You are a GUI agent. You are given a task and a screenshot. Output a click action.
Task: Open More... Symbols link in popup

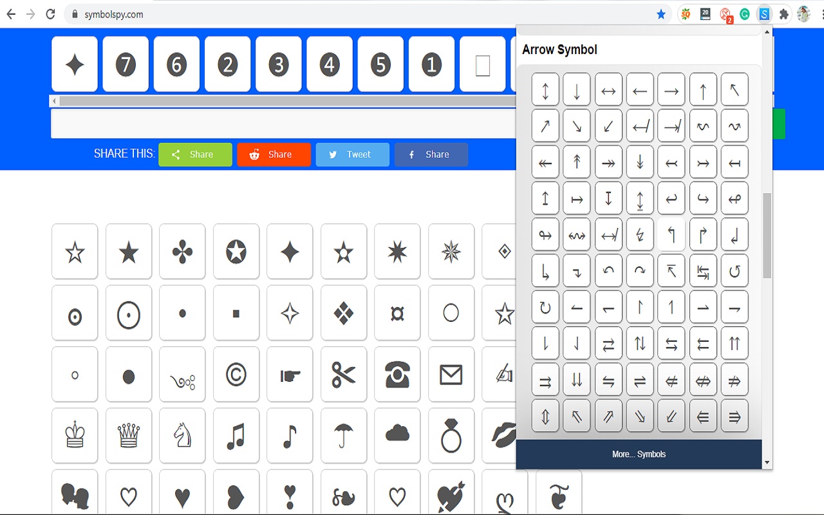point(639,454)
